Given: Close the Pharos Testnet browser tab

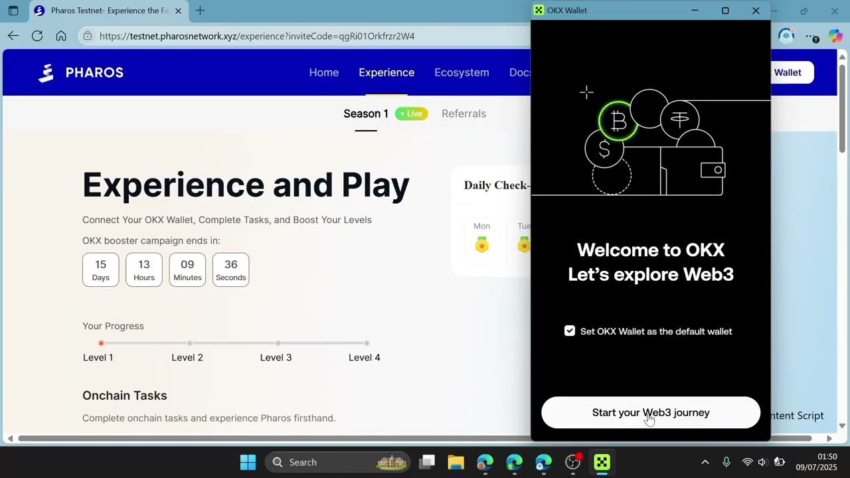Looking at the screenshot, I should tap(178, 11).
